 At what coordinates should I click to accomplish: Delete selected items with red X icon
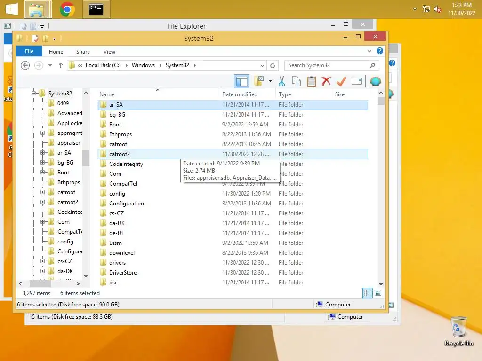point(326,81)
